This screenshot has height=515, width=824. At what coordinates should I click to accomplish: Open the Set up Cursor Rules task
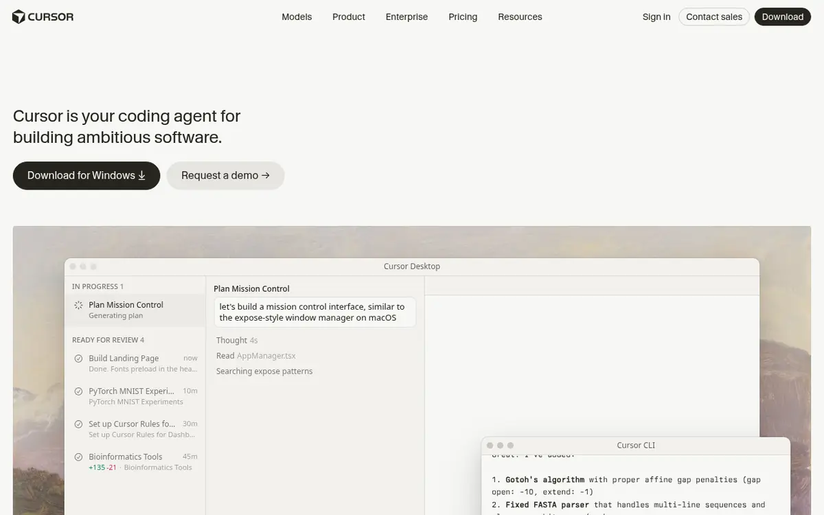coord(135,429)
